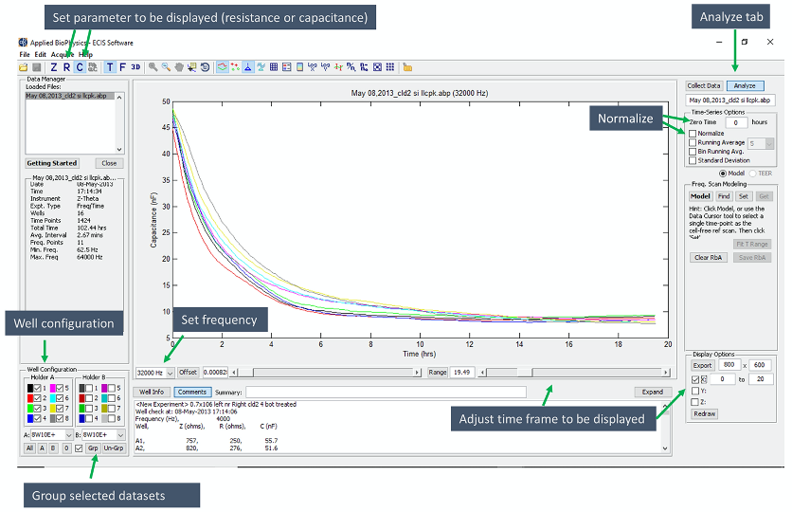
Task: Select the Model radio button
Action: [724, 173]
